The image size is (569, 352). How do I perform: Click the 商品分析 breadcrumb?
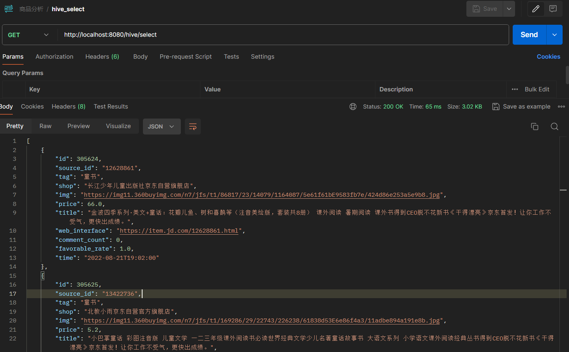click(31, 9)
